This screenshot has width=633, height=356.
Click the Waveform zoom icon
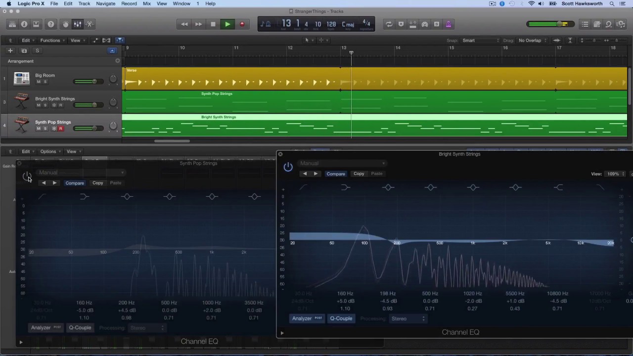click(556, 40)
